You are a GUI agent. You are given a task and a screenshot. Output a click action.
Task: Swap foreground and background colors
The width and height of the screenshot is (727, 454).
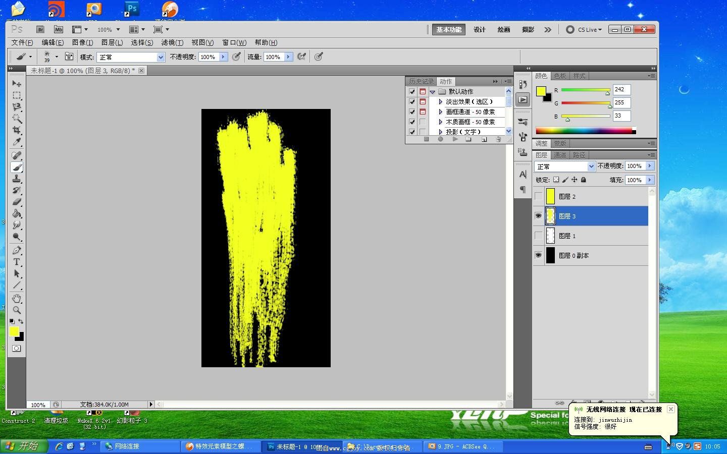coord(21,321)
